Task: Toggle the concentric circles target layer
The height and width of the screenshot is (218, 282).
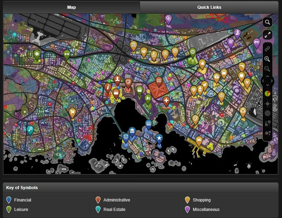Action: coord(268,113)
